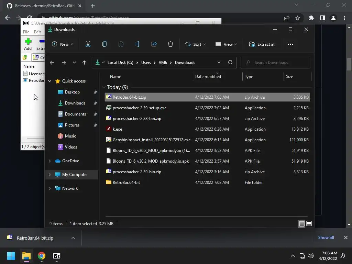
Task: Show hidden tray icons chevron
Action: click(293, 256)
